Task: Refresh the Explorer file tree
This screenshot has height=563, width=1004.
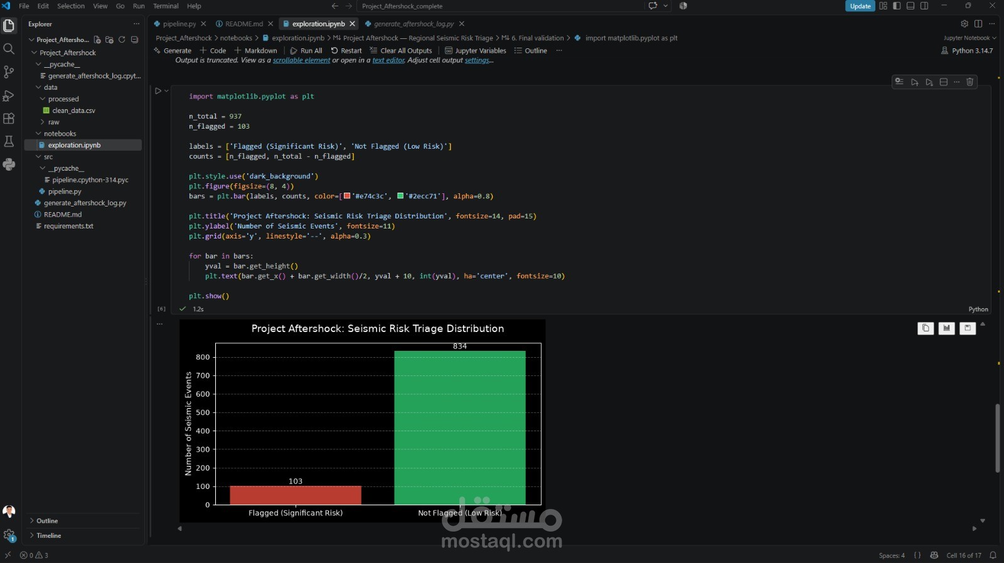Action: coord(122,40)
